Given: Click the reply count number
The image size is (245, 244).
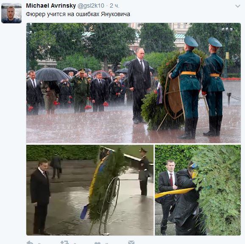Looking at the screenshot, I should click(x=39, y=243).
